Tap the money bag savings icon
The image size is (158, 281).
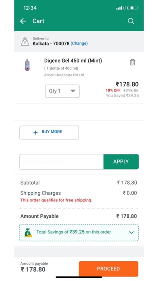[x=28, y=233]
